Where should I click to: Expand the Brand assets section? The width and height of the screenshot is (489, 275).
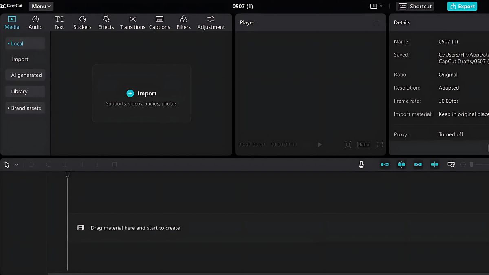click(25, 108)
